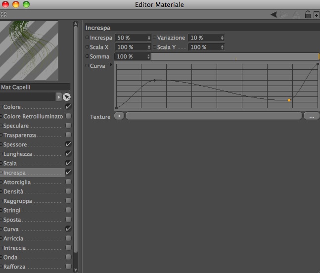Click the Scala Y stepper arrows

(222, 47)
